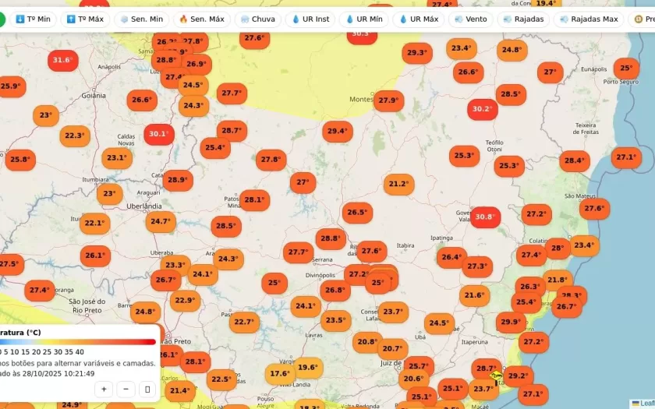Select the 30.8° red station marker
655x409 pixels.
[484, 217]
